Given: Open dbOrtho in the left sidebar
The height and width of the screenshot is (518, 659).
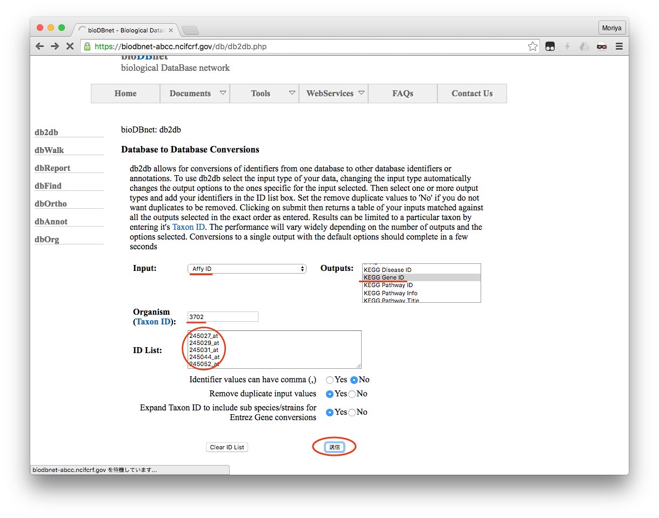Looking at the screenshot, I should point(51,204).
